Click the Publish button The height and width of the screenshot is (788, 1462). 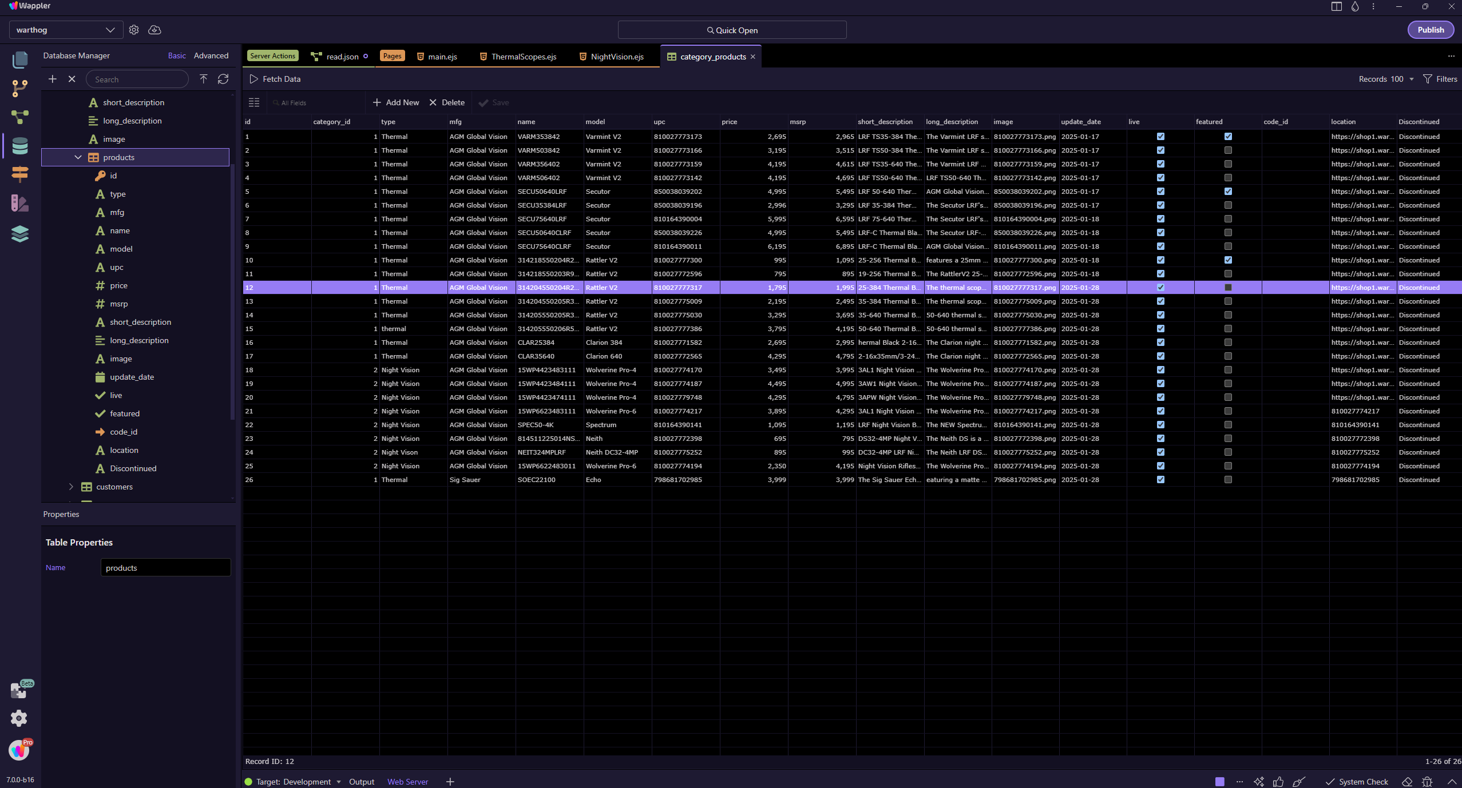pyautogui.click(x=1431, y=30)
